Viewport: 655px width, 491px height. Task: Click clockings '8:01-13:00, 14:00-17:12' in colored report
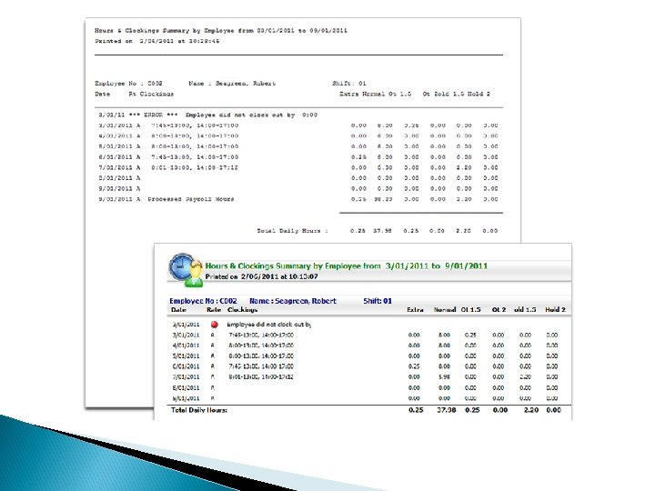pos(261,377)
